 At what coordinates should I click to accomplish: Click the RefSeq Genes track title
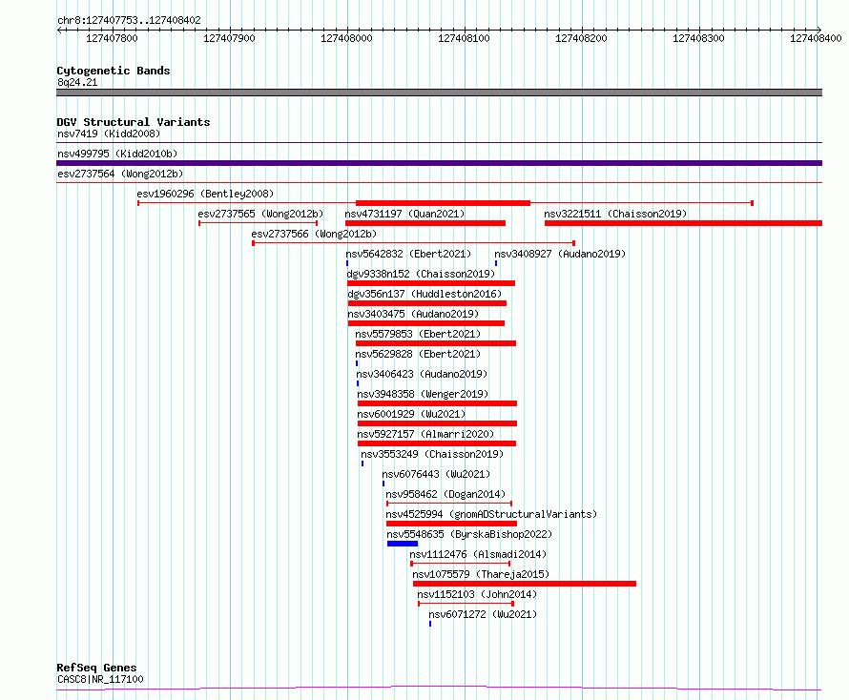[x=96, y=669]
